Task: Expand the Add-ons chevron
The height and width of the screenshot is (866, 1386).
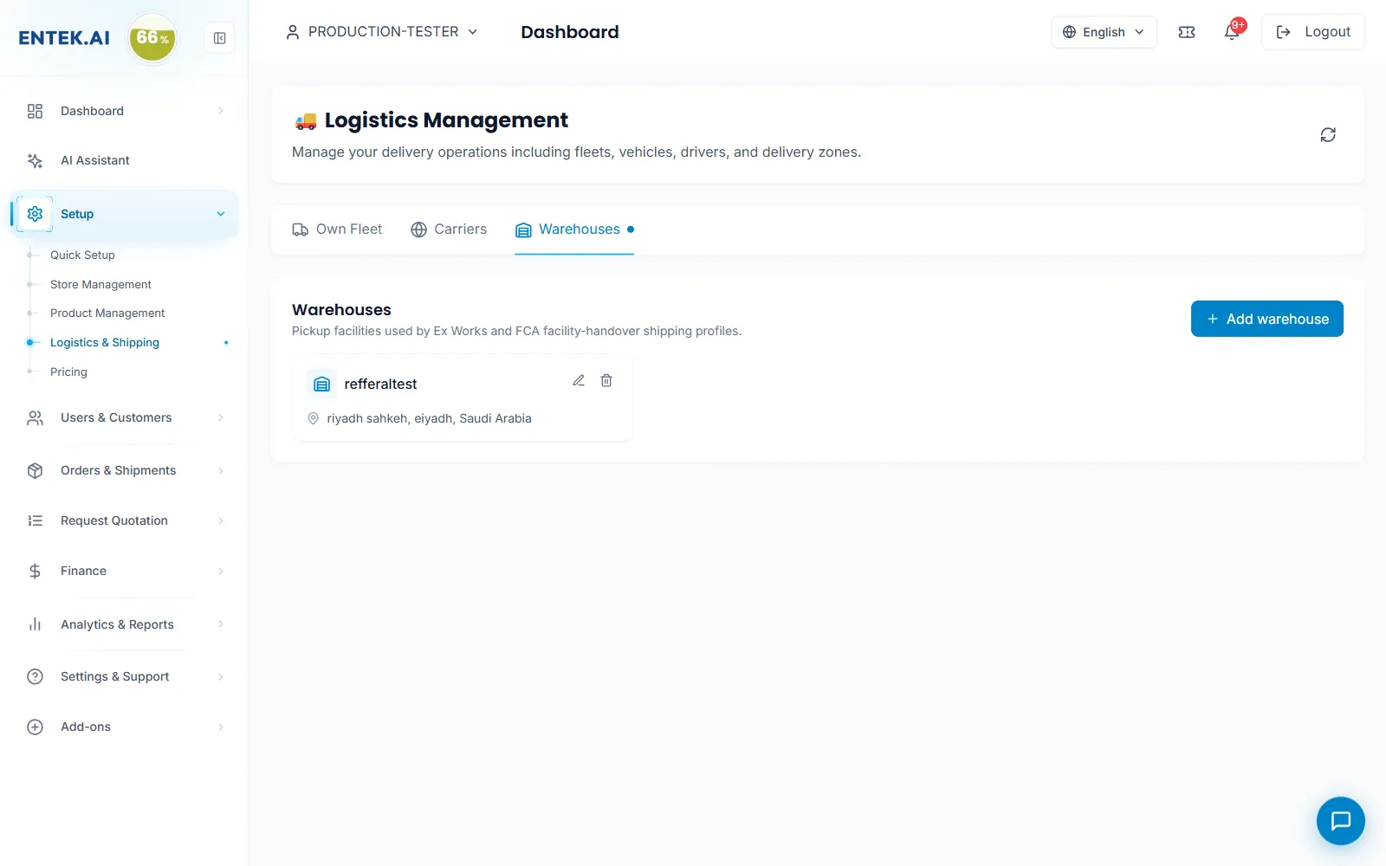Action: click(221, 727)
